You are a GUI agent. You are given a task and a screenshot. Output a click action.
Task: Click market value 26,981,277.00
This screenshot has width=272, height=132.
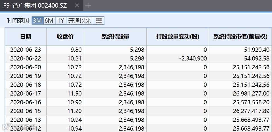[251, 94]
